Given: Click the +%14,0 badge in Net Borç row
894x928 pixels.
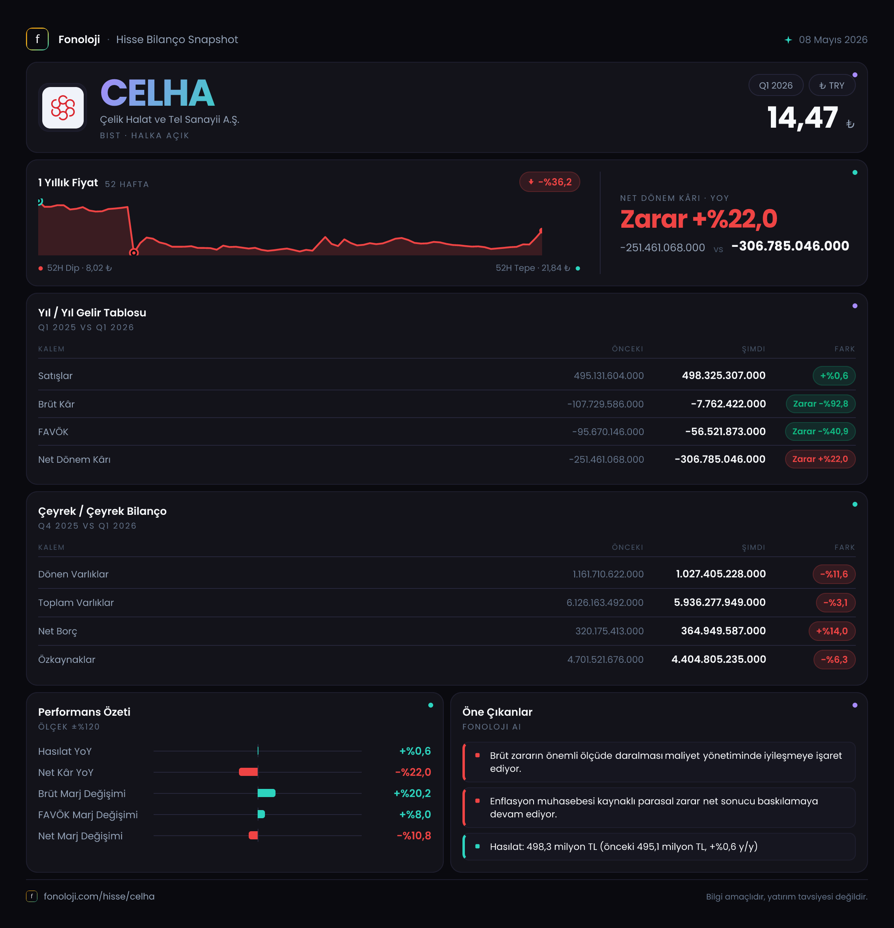Looking at the screenshot, I should (832, 631).
